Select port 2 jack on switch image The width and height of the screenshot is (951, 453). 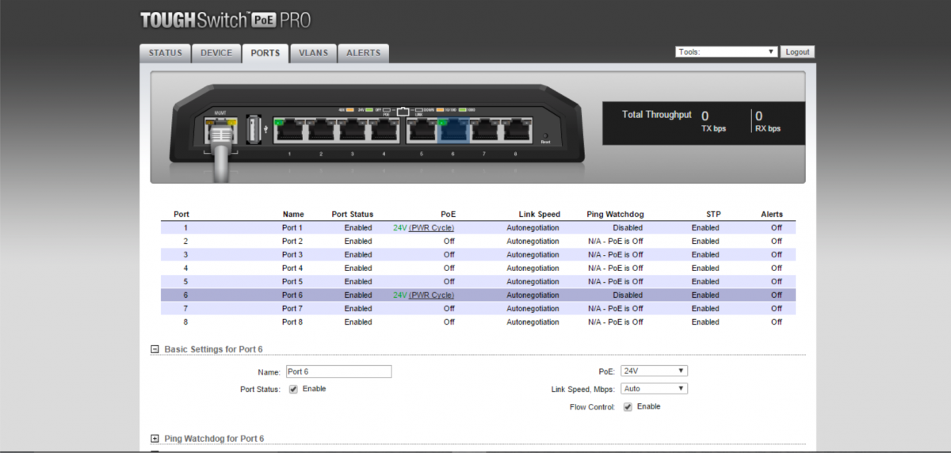pyautogui.click(x=321, y=129)
